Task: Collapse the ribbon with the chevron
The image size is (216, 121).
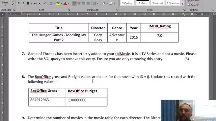Action: click(213, 10)
